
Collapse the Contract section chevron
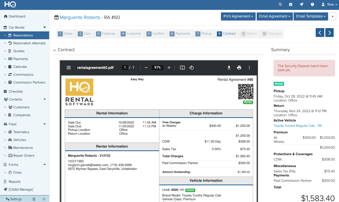click(54, 50)
